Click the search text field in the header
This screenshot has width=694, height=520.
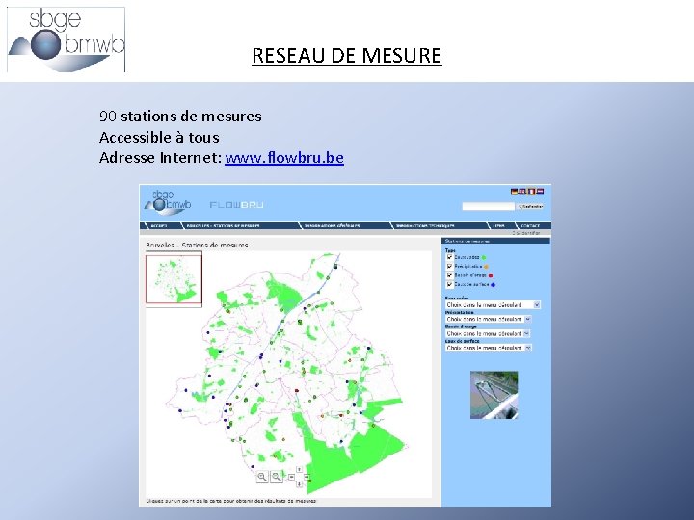point(489,206)
